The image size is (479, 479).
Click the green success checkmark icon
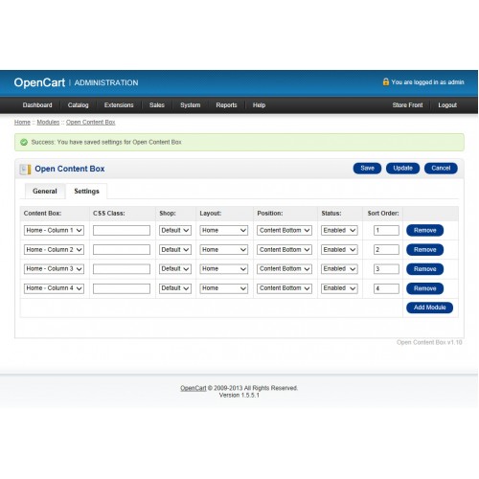24,142
